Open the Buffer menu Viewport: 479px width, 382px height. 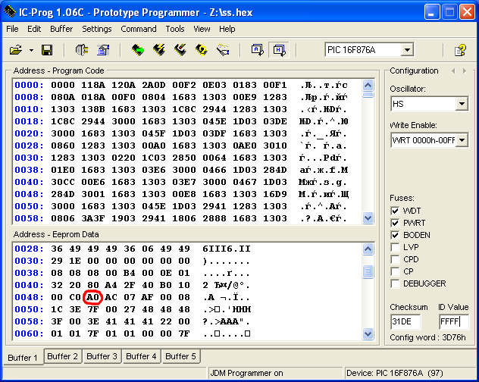pyautogui.click(x=61, y=29)
